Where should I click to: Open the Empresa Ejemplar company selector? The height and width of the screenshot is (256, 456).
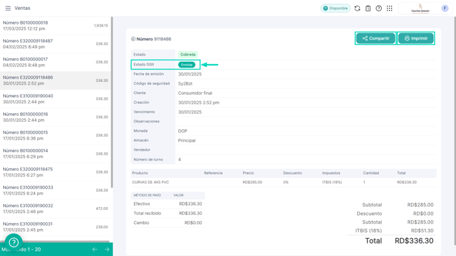420,9
